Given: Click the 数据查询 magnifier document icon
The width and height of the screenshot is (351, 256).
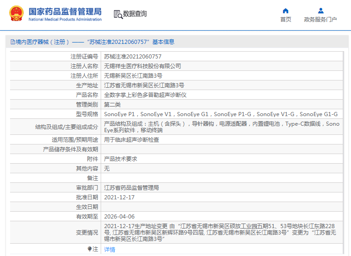Looking at the screenshot, I should click(x=118, y=14).
